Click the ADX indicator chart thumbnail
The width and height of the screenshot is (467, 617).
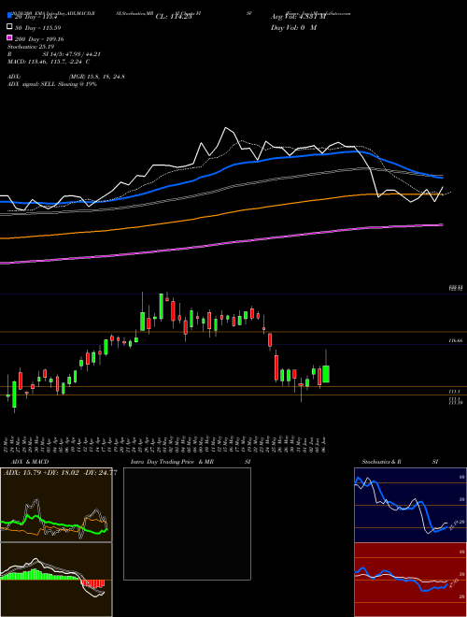pos(56,505)
